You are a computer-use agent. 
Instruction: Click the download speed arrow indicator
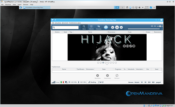click(69, 82)
